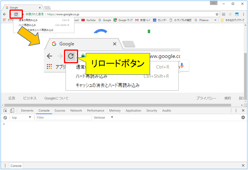Click the page's horizontal scrollbar
This screenshot has width=248, height=170.
[118, 105]
